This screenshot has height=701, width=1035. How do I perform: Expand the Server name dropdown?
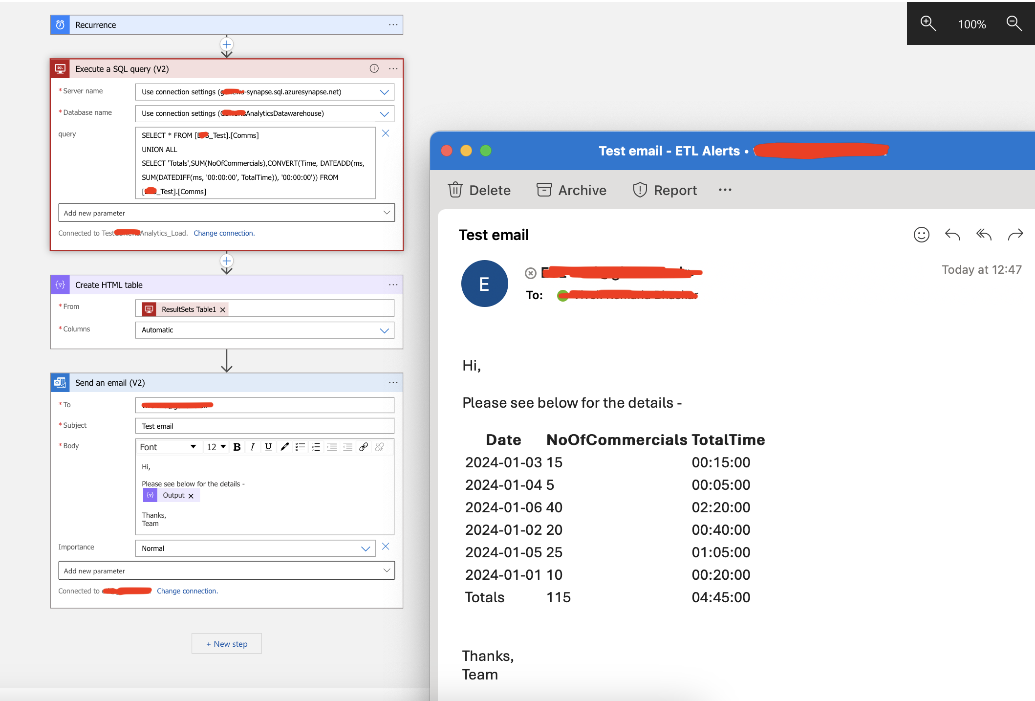pyautogui.click(x=384, y=92)
